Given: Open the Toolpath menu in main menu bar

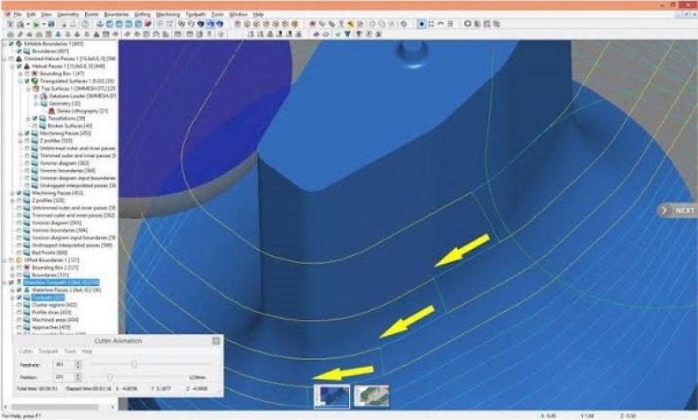Looking at the screenshot, I should [x=195, y=15].
